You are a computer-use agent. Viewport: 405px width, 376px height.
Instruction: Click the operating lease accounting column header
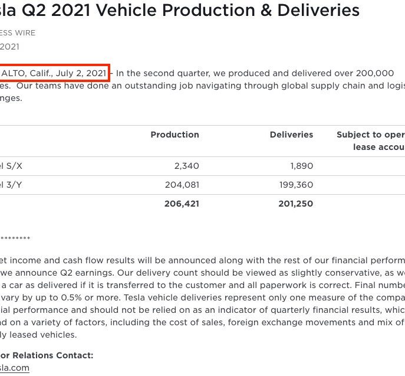coord(371,140)
